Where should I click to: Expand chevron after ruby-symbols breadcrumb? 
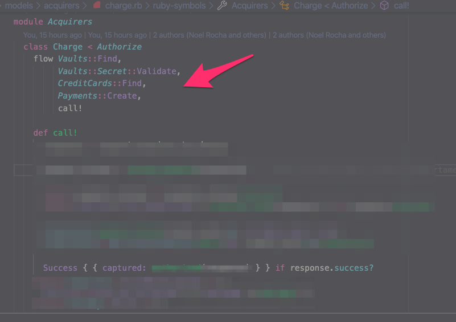coord(211,6)
